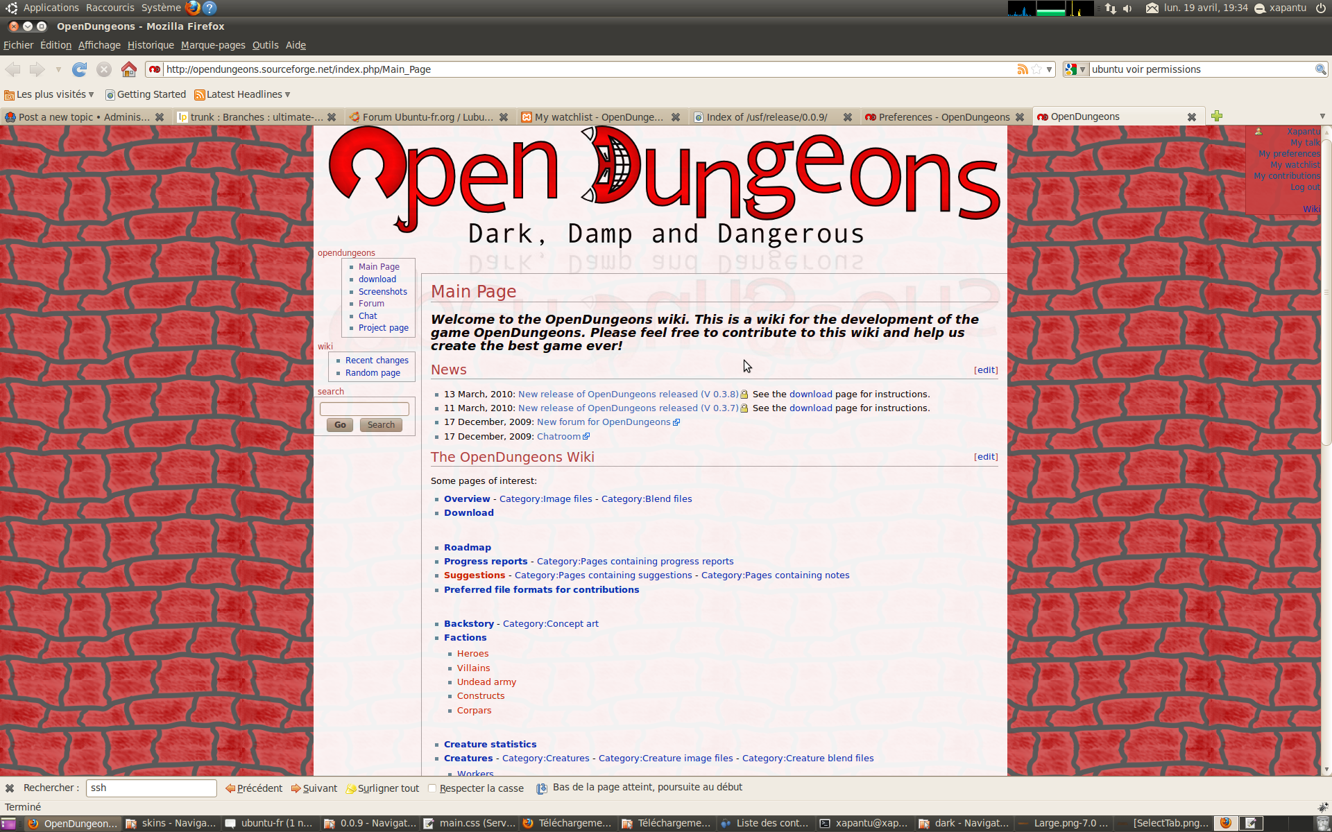Open the search engine selector dropdown
The width and height of the screenshot is (1332, 832).
point(1076,69)
